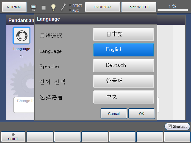The image size is (191, 143).
Task: Open the Shortcut button
Action: click(x=177, y=127)
